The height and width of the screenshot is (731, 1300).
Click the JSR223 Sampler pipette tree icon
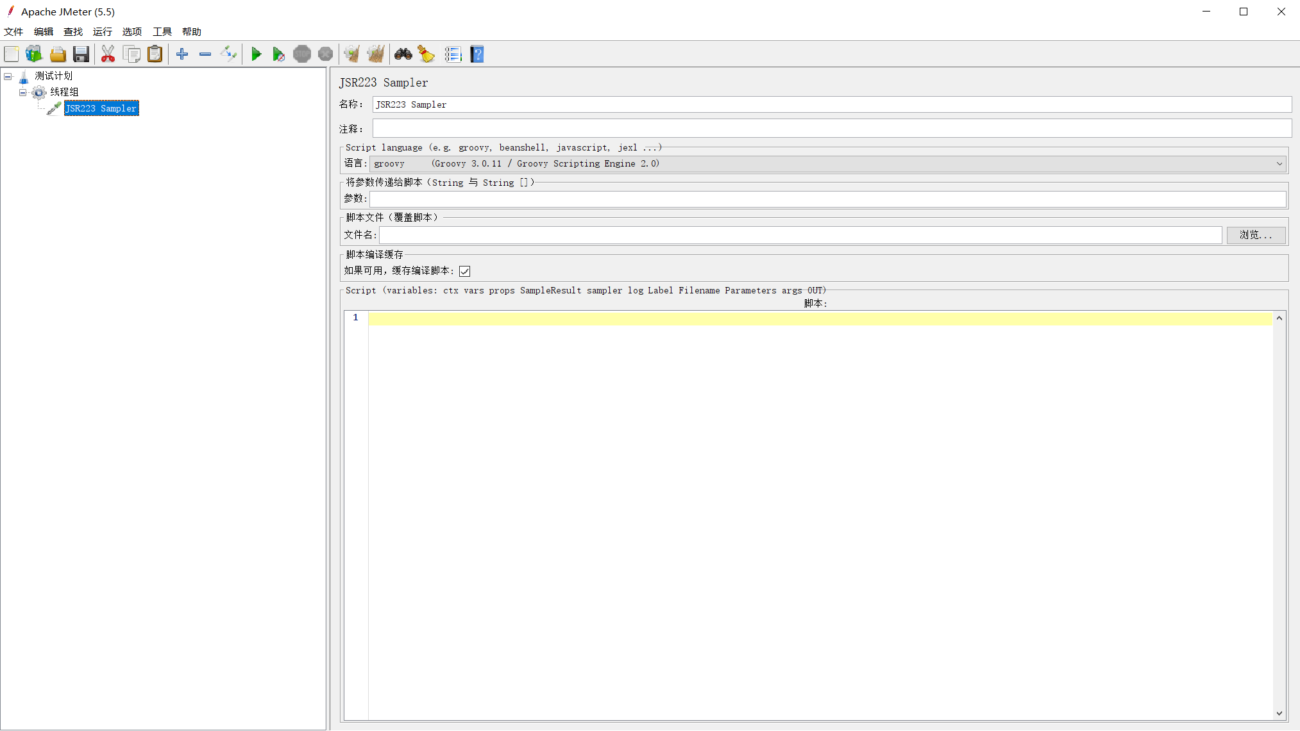[55, 108]
